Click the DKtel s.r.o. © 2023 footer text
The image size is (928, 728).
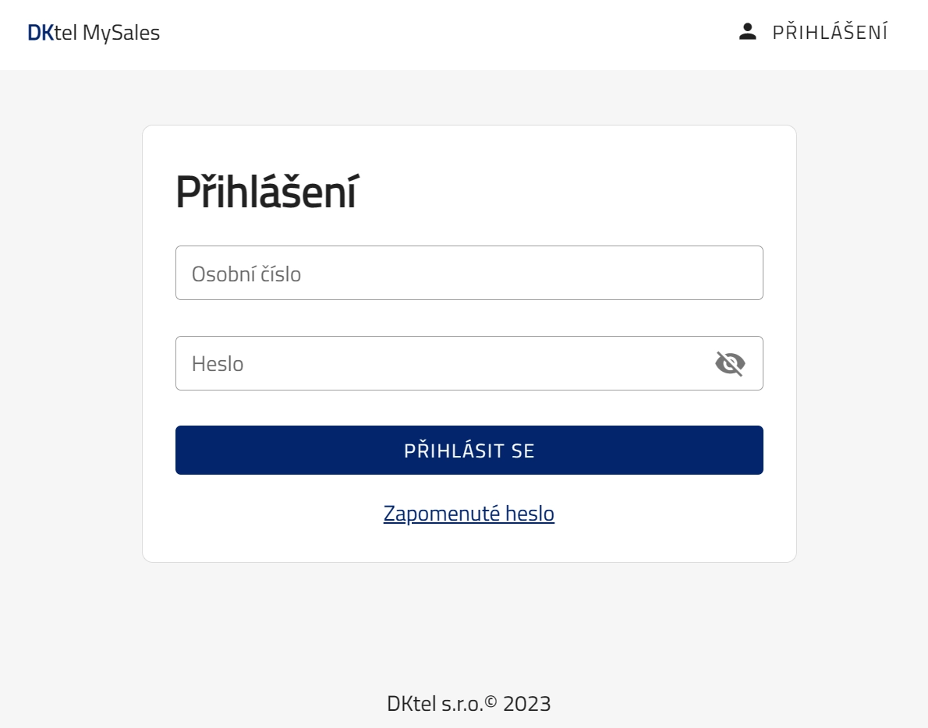(x=469, y=703)
